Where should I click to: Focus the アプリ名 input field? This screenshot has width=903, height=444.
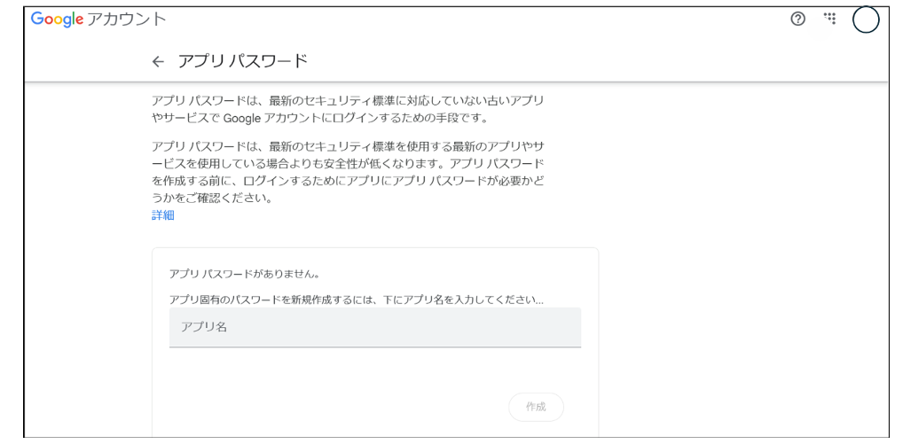(x=374, y=327)
